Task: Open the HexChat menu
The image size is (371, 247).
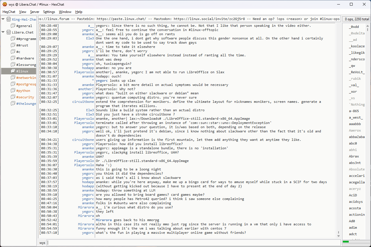Action: tap(9, 12)
